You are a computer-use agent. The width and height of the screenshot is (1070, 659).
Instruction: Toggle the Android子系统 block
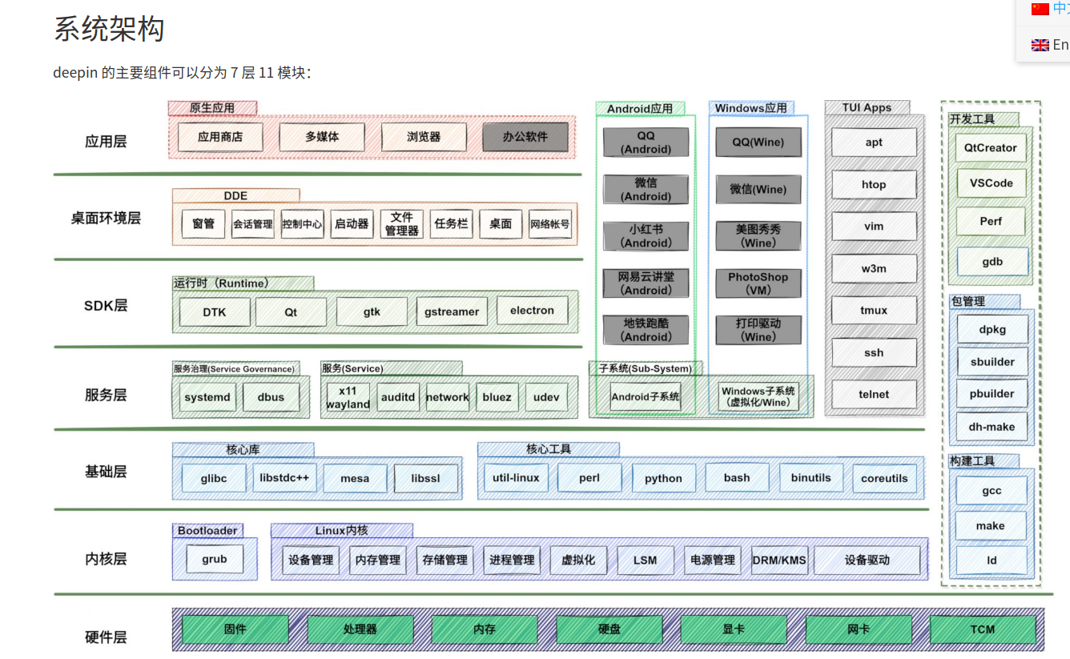(x=646, y=395)
